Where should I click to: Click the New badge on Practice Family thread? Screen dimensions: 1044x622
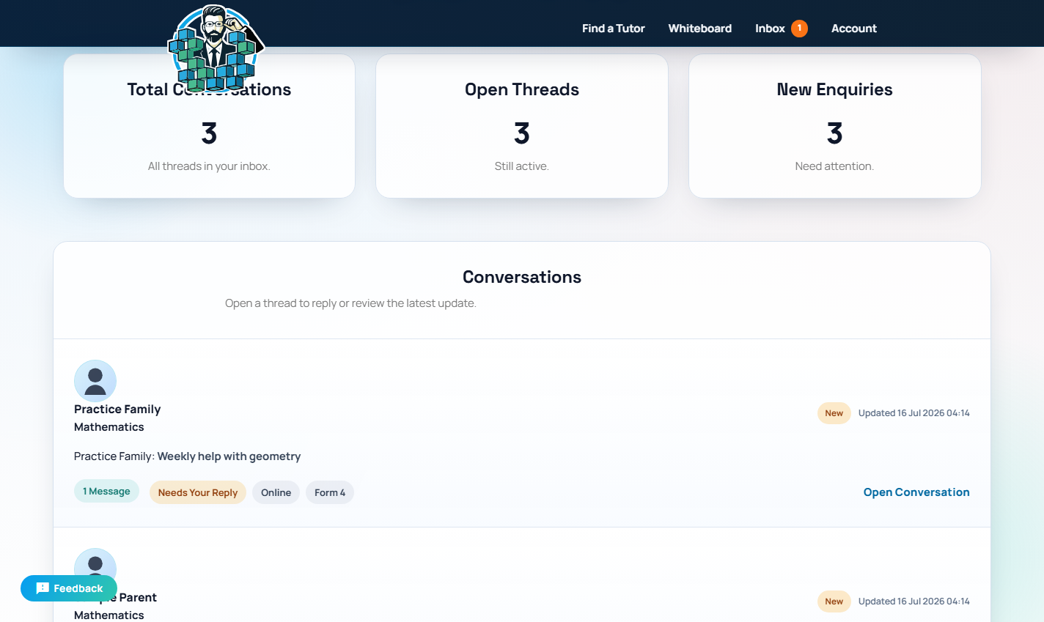834,413
